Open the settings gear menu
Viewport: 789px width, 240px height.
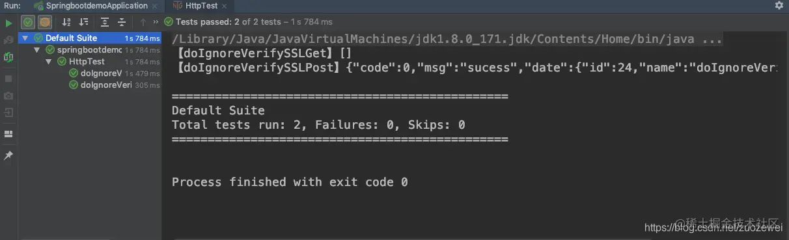point(779,5)
